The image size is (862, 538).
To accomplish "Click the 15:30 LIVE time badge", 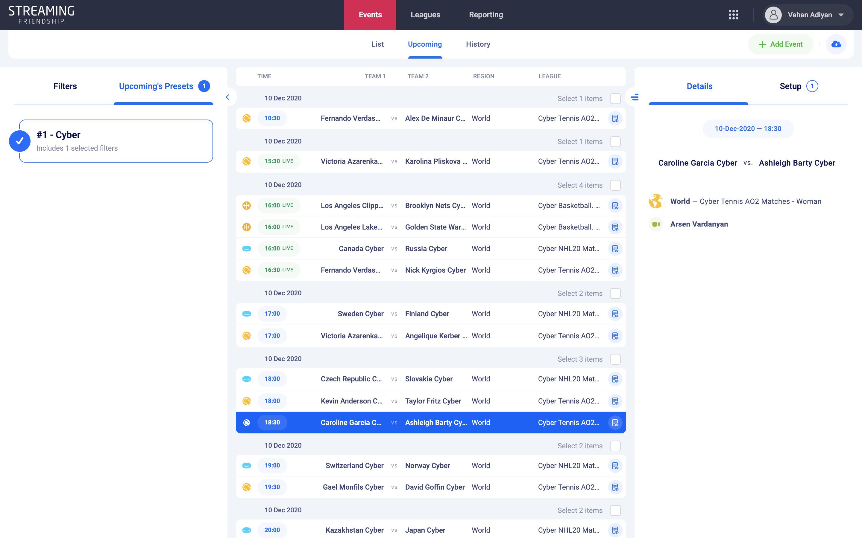I will coord(279,161).
